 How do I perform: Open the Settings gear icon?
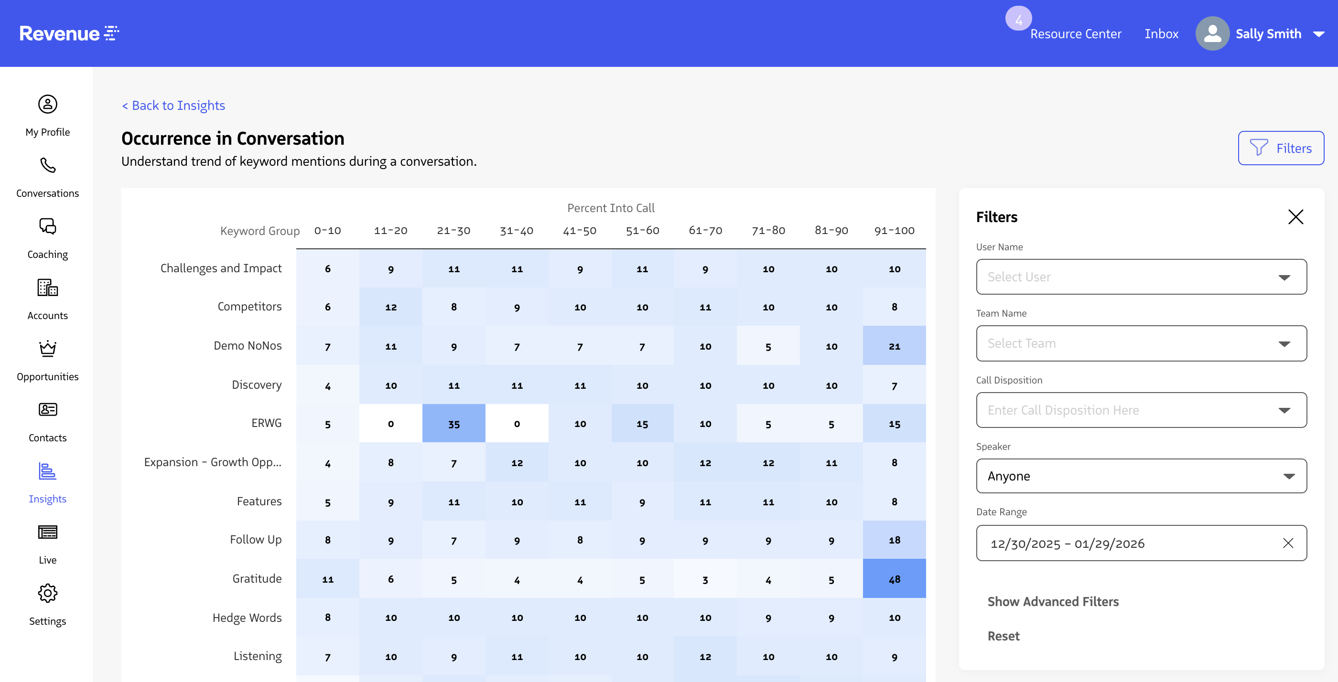point(47,593)
